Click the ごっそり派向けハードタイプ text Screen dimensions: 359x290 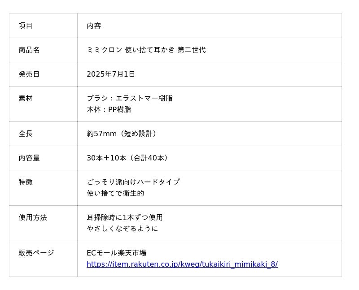pyautogui.click(x=133, y=182)
